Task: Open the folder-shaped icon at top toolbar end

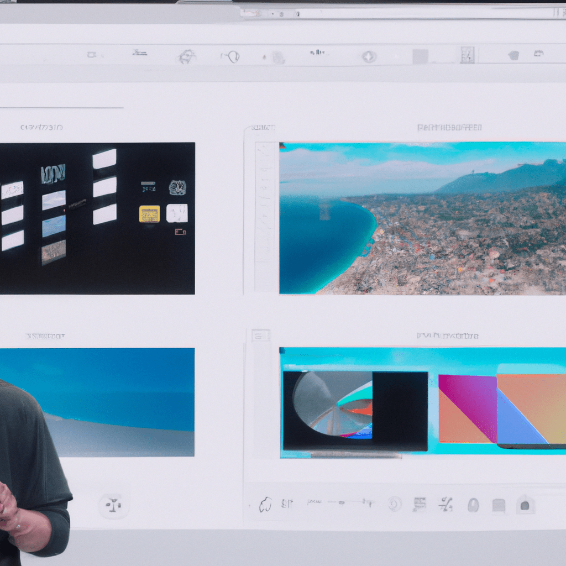Action: click(x=538, y=54)
